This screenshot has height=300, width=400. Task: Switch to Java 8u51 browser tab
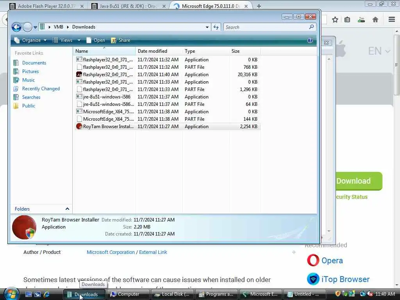coord(128,6)
